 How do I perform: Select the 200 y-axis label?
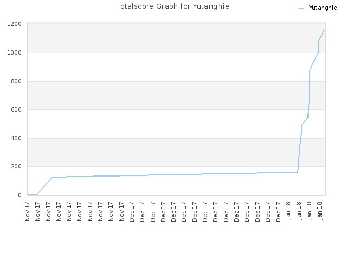(16, 166)
